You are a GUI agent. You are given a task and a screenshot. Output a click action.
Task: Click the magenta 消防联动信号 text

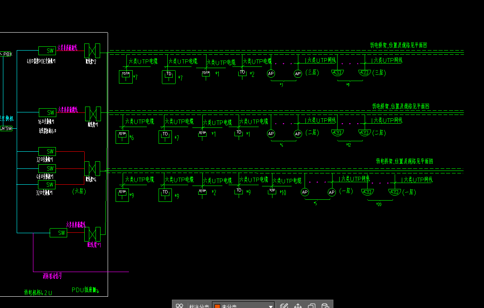[52, 276]
